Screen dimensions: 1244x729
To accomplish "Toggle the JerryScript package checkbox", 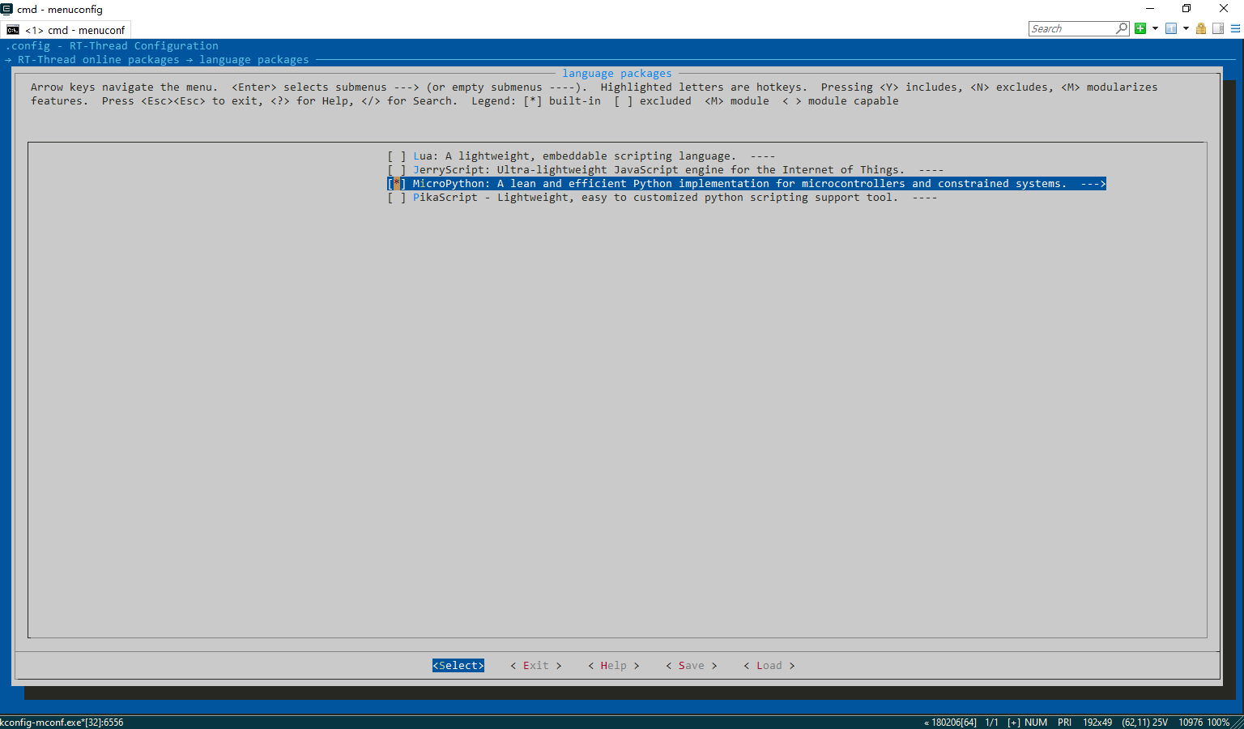I will [396, 169].
